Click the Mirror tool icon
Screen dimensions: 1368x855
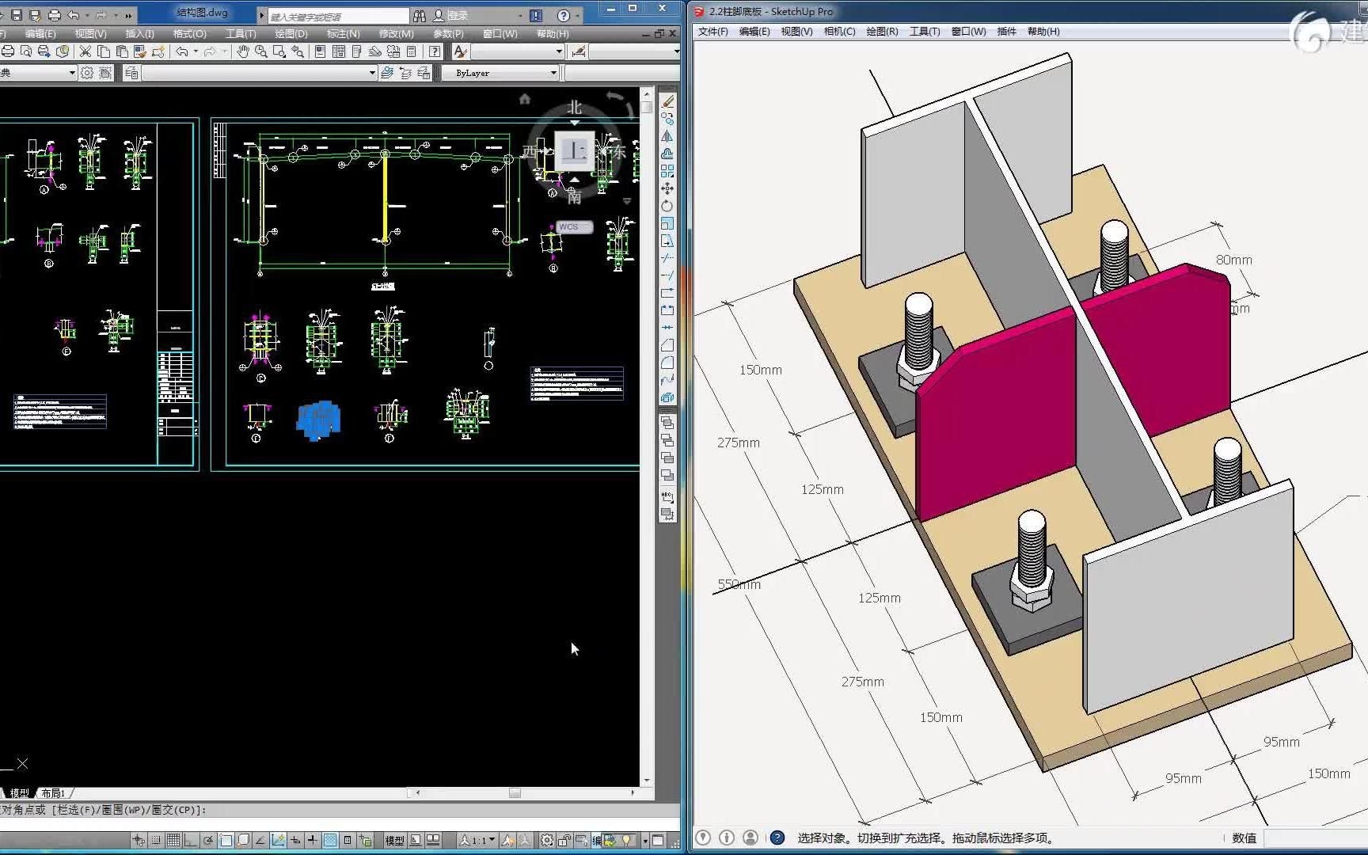(x=667, y=136)
